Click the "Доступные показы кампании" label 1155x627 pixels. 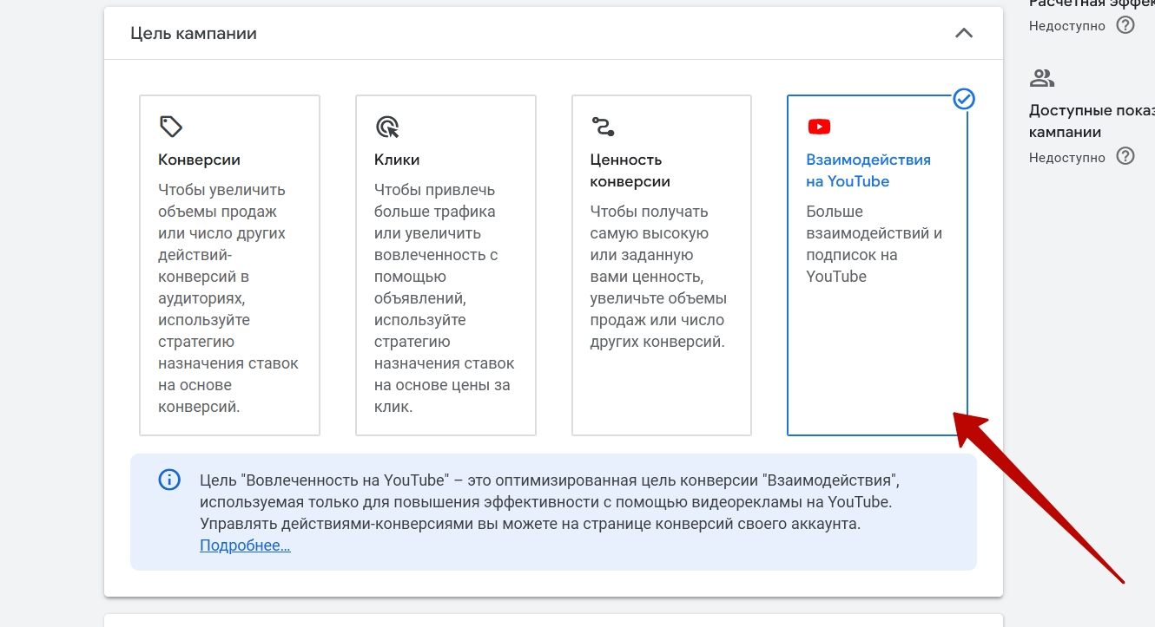point(1092,121)
